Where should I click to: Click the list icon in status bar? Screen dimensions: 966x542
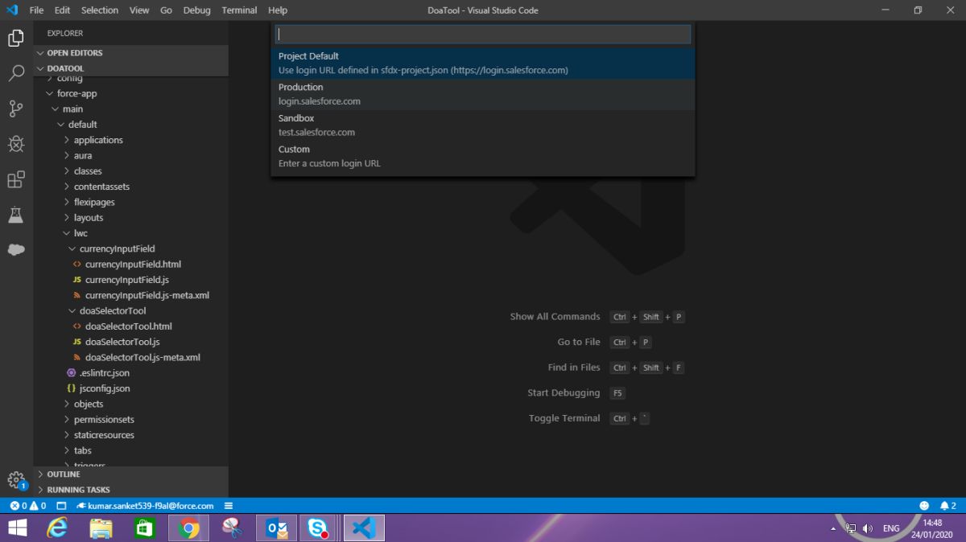(229, 506)
